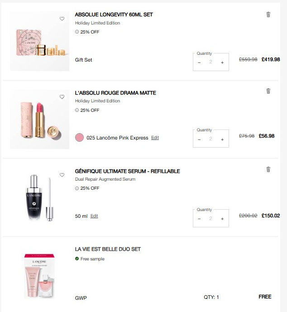This screenshot has height=312, width=287.
Task: Trash the Génifique Ultimate Serum item
Action: coord(268,169)
